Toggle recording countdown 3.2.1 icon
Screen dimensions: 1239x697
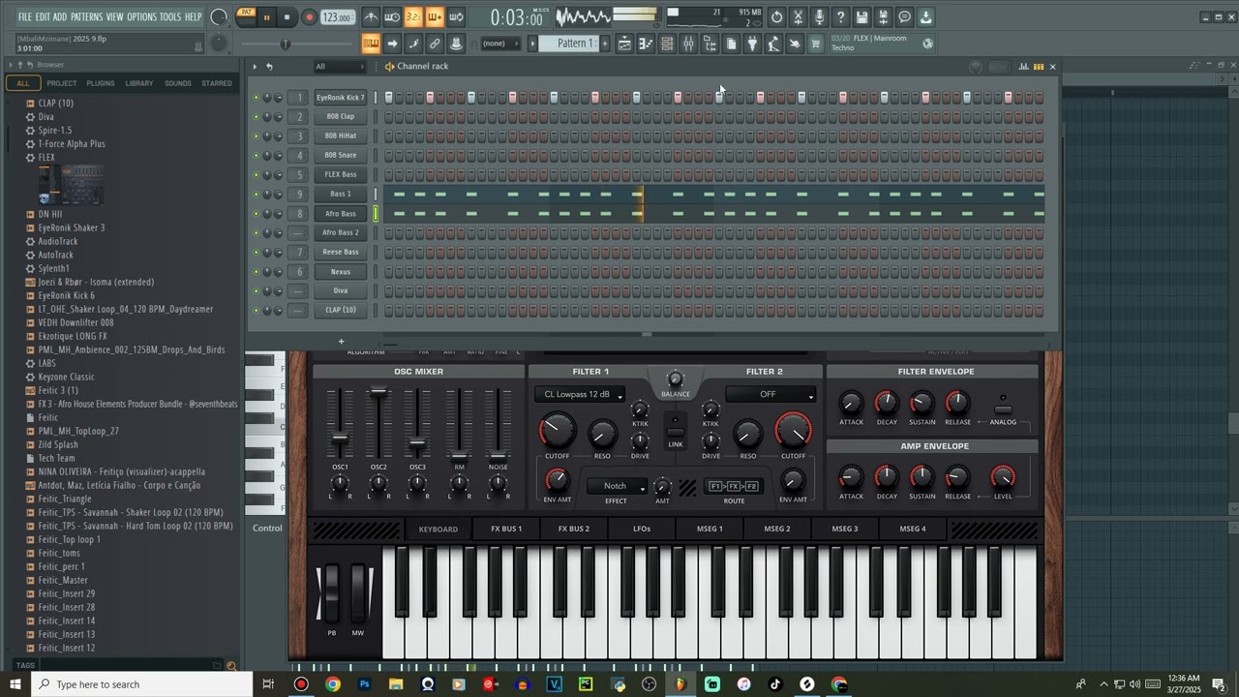tap(413, 17)
